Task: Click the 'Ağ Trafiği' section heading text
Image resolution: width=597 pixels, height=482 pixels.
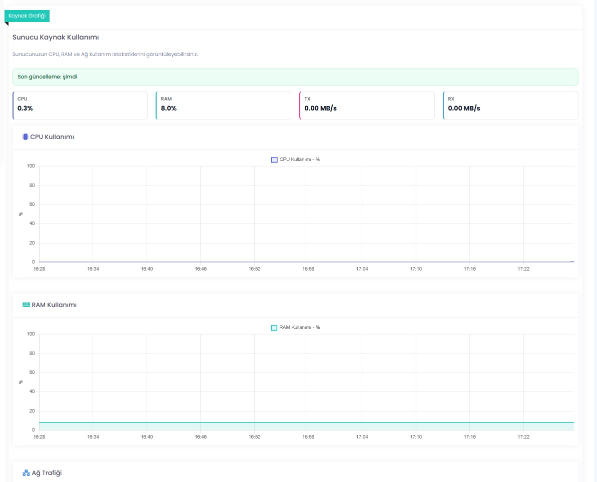Action: [x=47, y=473]
